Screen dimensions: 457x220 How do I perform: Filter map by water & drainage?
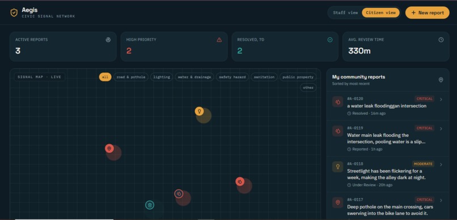coord(194,77)
